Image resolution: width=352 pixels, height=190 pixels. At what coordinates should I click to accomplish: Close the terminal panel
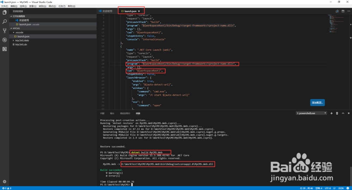click(348, 113)
